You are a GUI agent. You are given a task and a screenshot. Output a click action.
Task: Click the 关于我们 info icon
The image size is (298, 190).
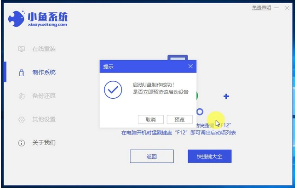22,143
